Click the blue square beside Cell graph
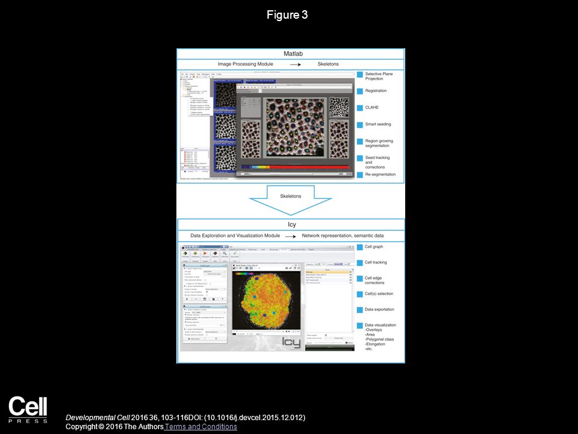 360,247
